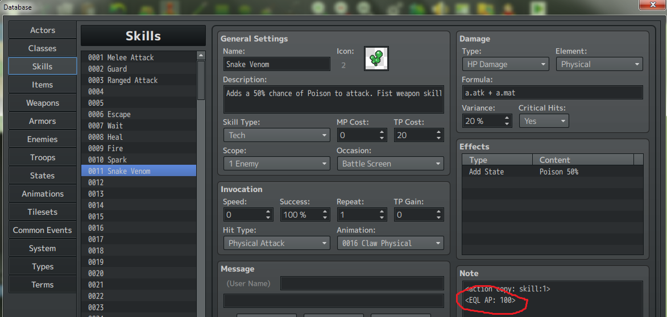Expand the Hit Type dropdown

coord(276,243)
